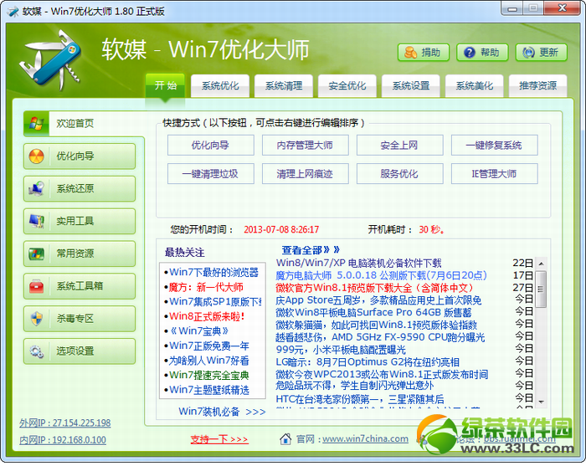Open the 《Win7宝典》 link

(199, 330)
